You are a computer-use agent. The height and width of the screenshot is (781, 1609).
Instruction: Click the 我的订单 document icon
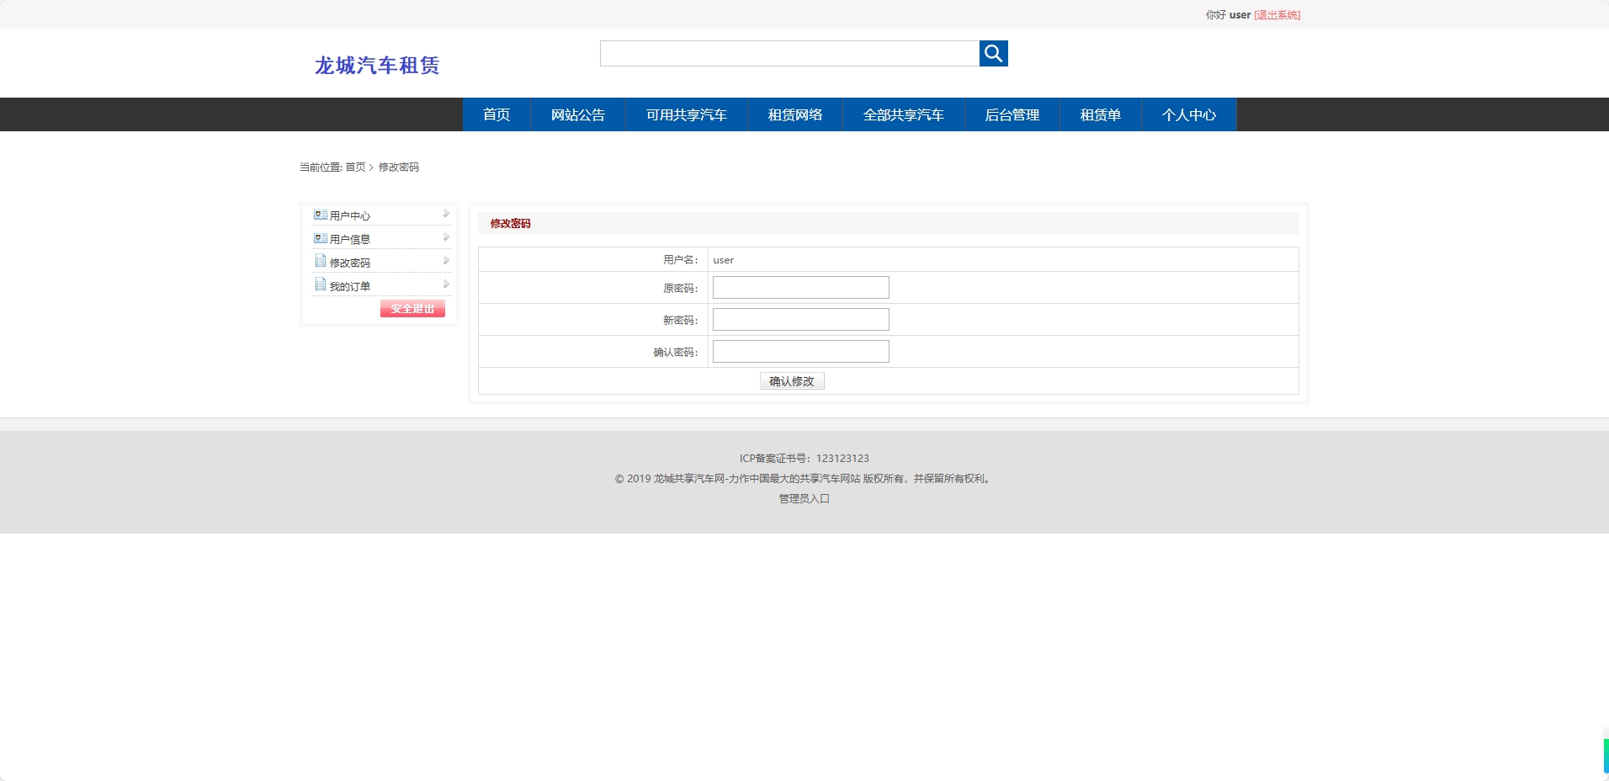coord(321,284)
